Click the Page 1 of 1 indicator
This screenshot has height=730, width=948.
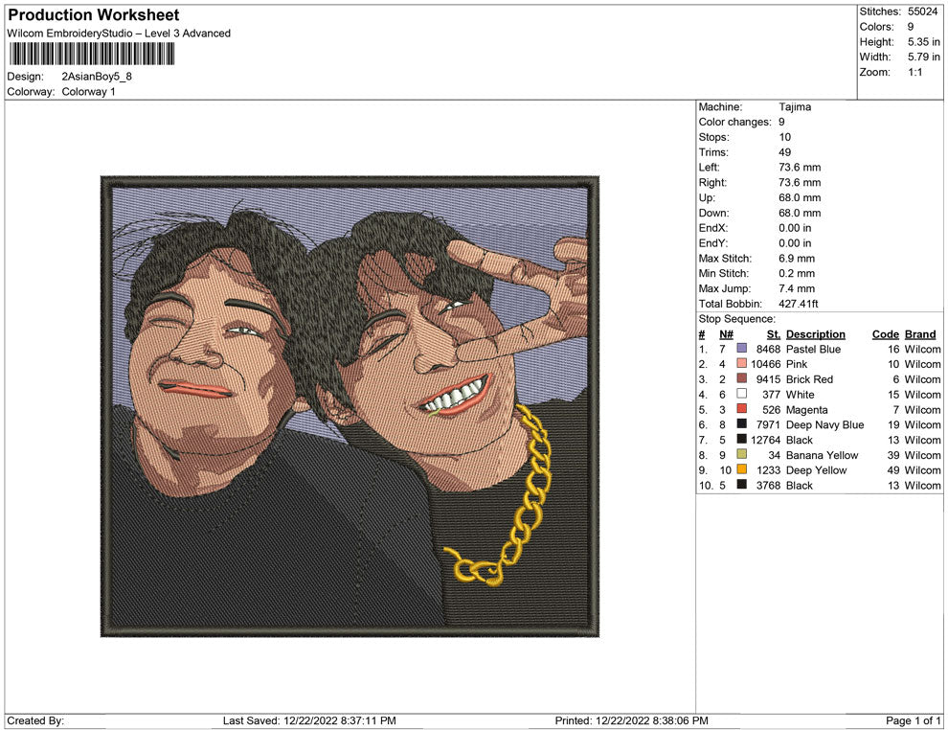[x=913, y=720]
